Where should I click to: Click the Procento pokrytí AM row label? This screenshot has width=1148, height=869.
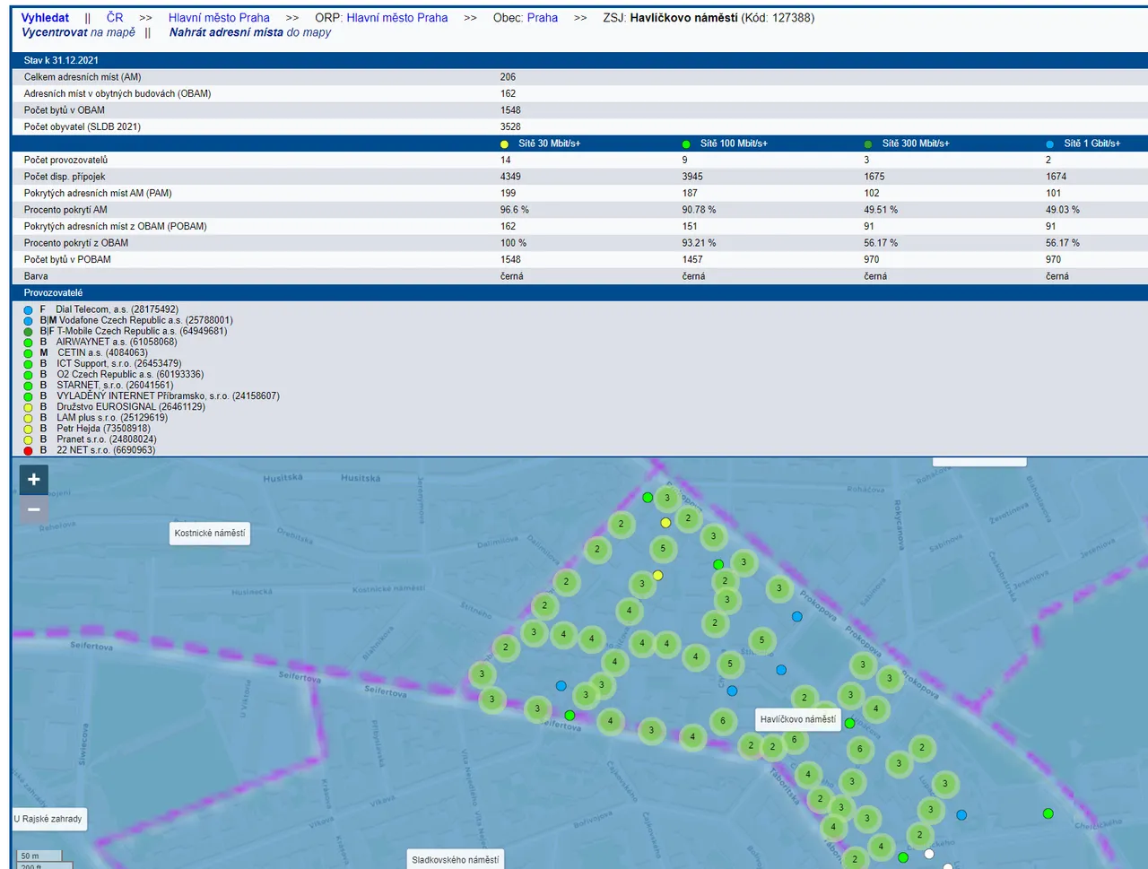[65, 210]
